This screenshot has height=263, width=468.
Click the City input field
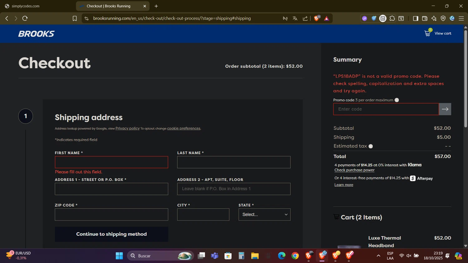[x=203, y=214]
